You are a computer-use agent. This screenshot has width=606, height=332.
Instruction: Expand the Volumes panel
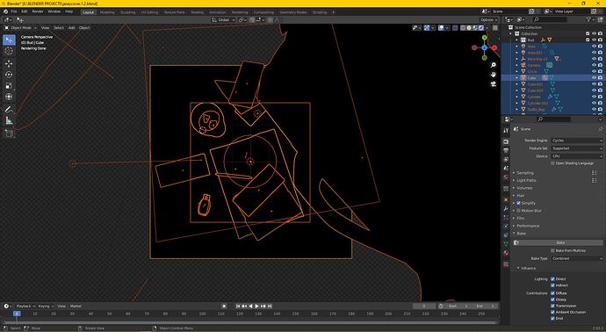click(524, 188)
